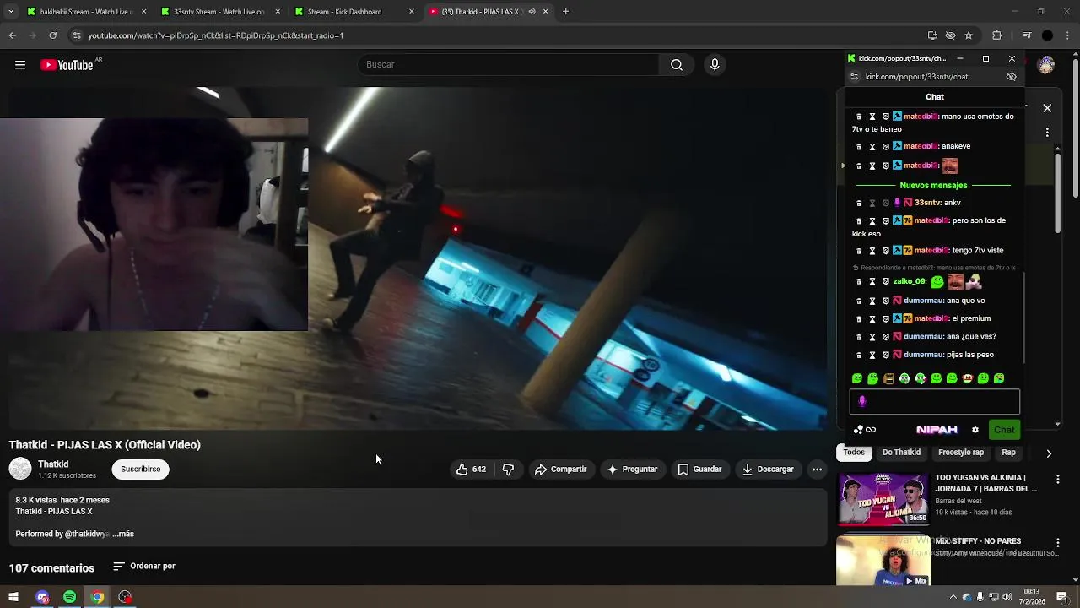
Task: Dislike the video with the thumbs-down icon
Action: click(x=508, y=470)
